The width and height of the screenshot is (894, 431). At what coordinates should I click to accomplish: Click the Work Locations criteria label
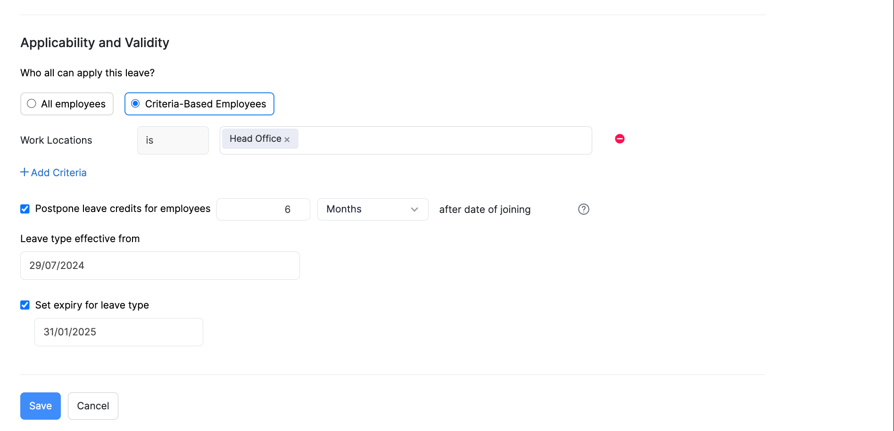(56, 140)
